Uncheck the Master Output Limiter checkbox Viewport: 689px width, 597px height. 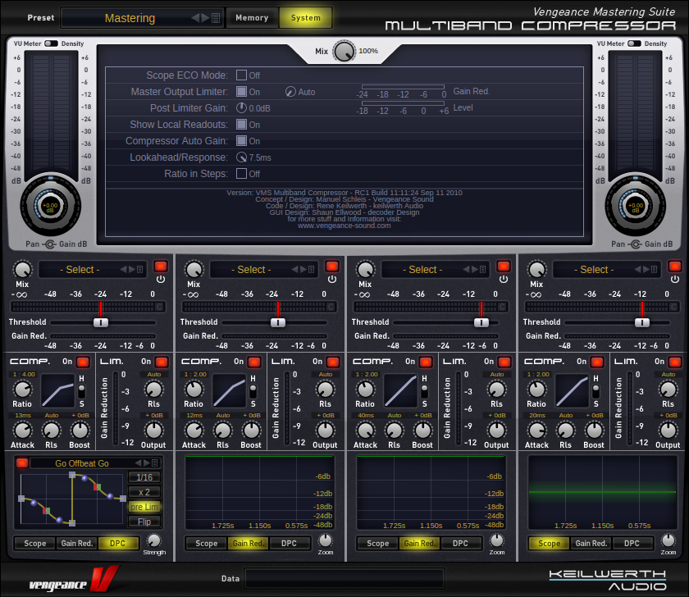tap(242, 92)
